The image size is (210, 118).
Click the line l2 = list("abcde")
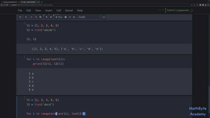[x=41, y=30]
